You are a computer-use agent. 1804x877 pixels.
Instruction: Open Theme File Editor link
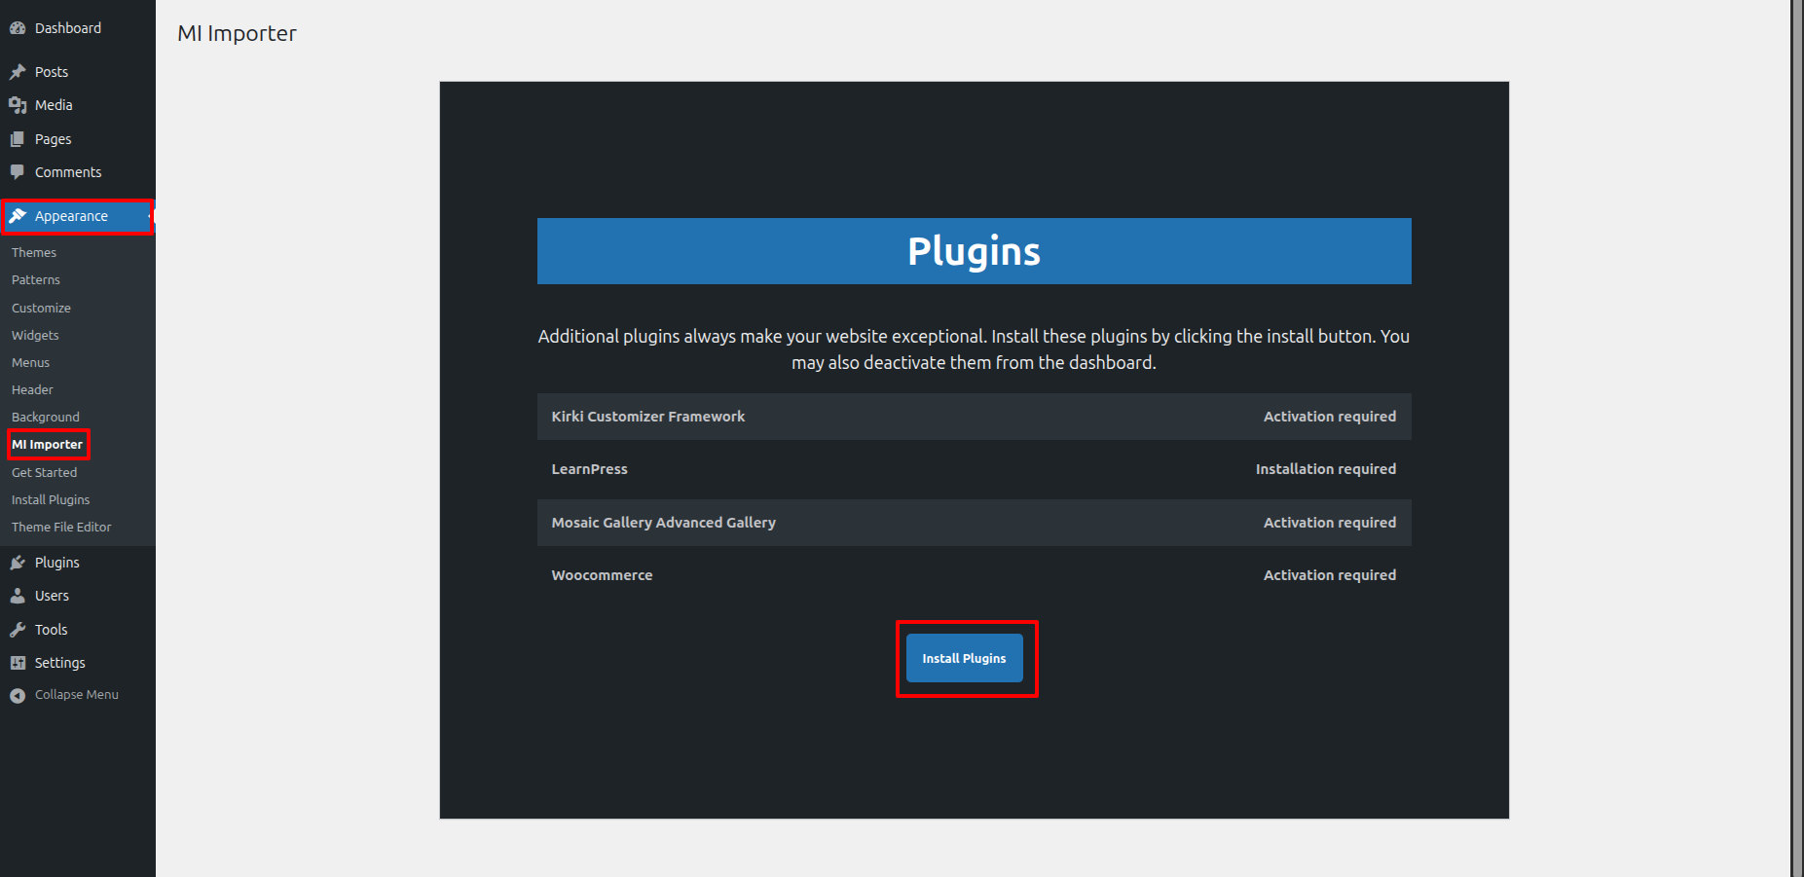click(x=61, y=527)
